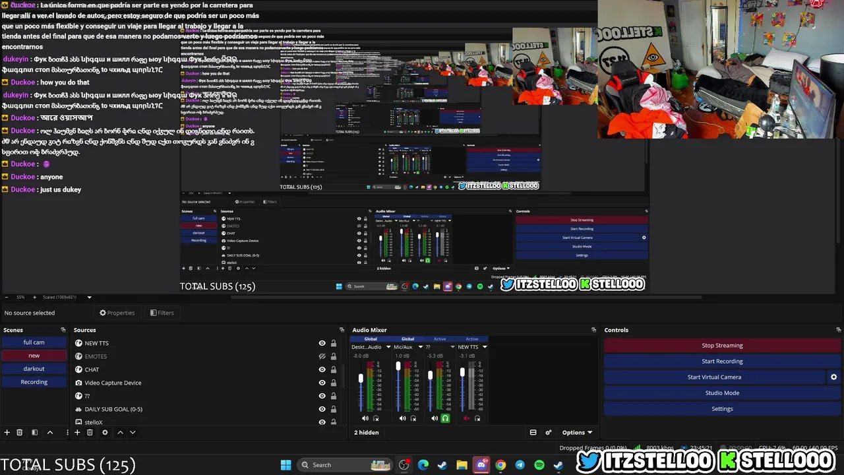Open preview scaling dropdown next to Scaled
This screenshot has height=475, width=844.
click(90, 297)
